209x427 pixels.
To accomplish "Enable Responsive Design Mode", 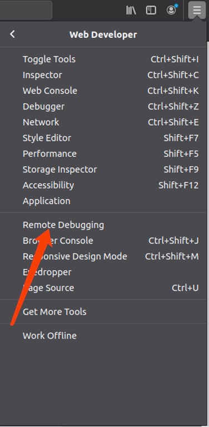I will pyautogui.click(x=104, y=257).
